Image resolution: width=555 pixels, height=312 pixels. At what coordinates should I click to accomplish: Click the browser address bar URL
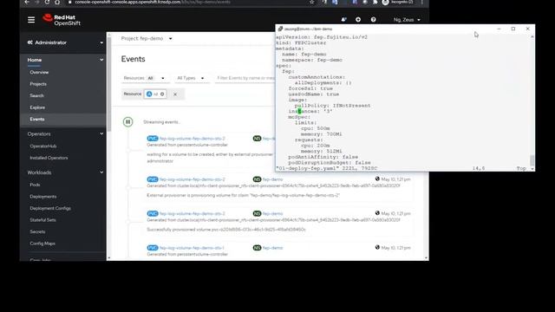pos(153,2)
